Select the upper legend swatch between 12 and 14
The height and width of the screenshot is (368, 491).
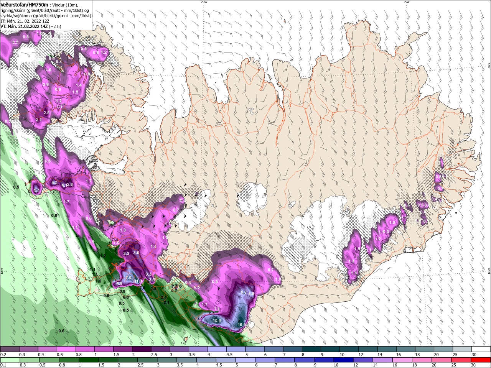[368, 349]
